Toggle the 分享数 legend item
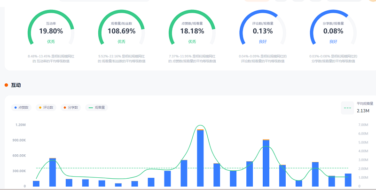 [x=70, y=108]
